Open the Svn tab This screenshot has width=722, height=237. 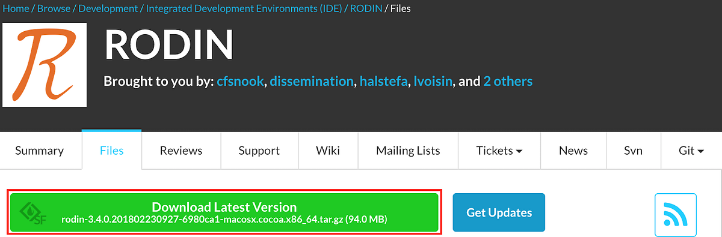coord(634,151)
